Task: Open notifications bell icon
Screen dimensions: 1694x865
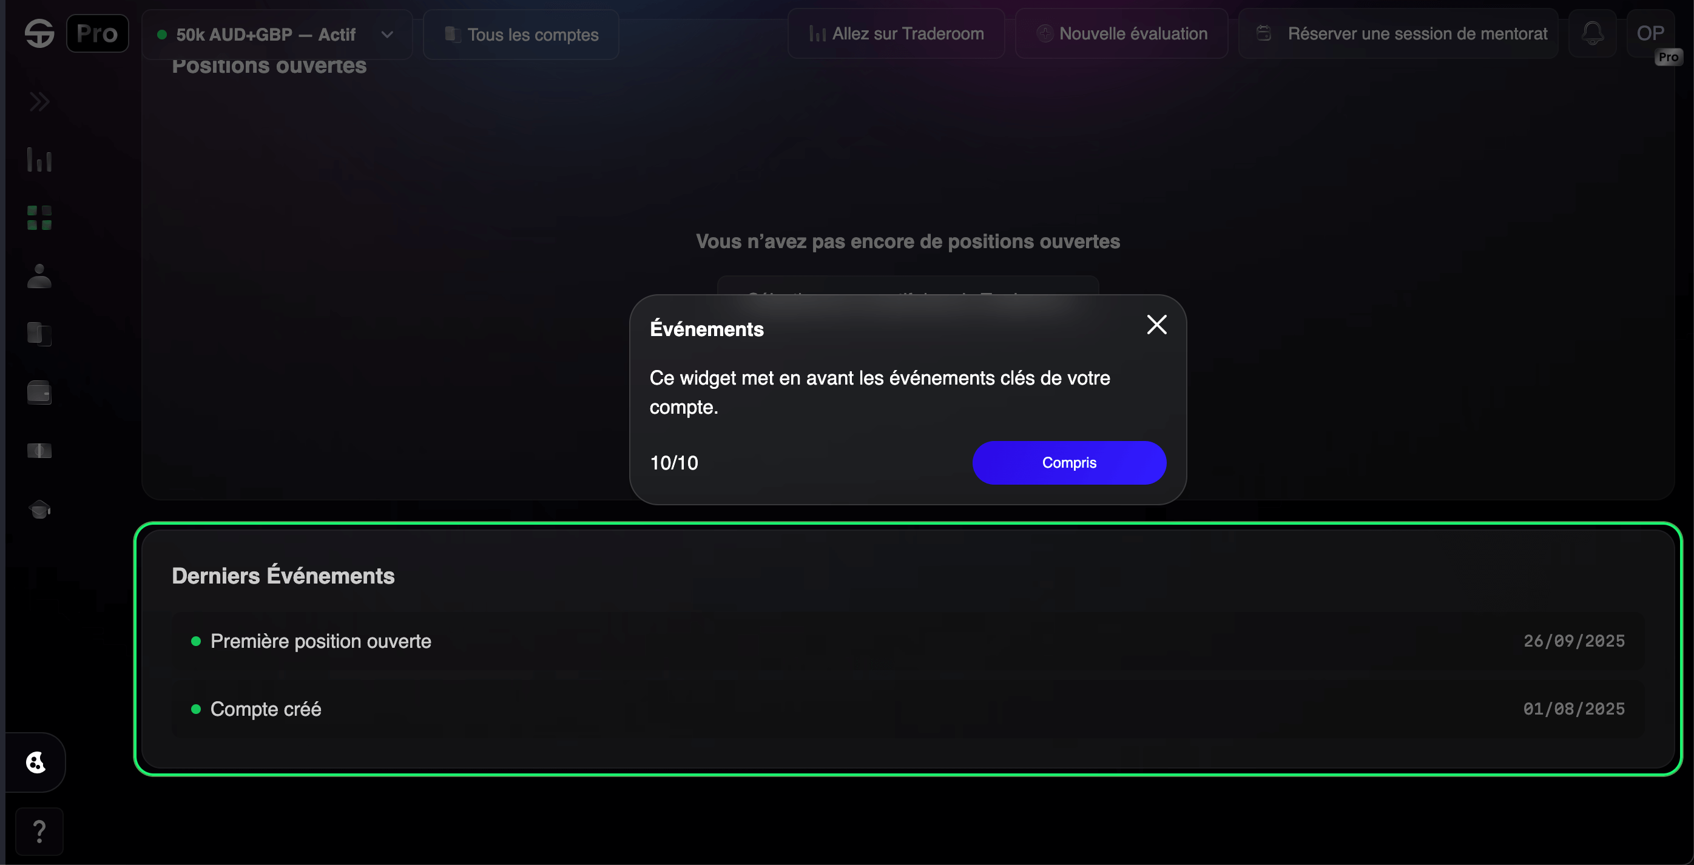Action: (1592, 33)
